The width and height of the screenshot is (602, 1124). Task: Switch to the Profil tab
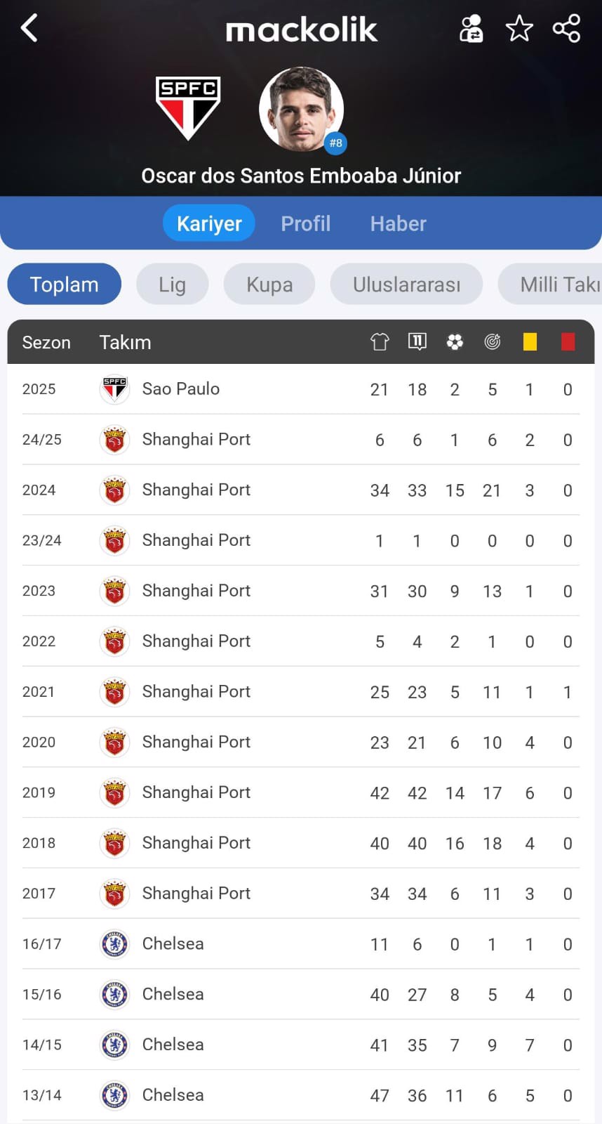[305, 223]
